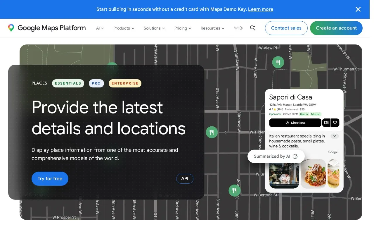Click the navigation scroll-right arrow
The width and height of the screenshot is (374, 234).
241,28
